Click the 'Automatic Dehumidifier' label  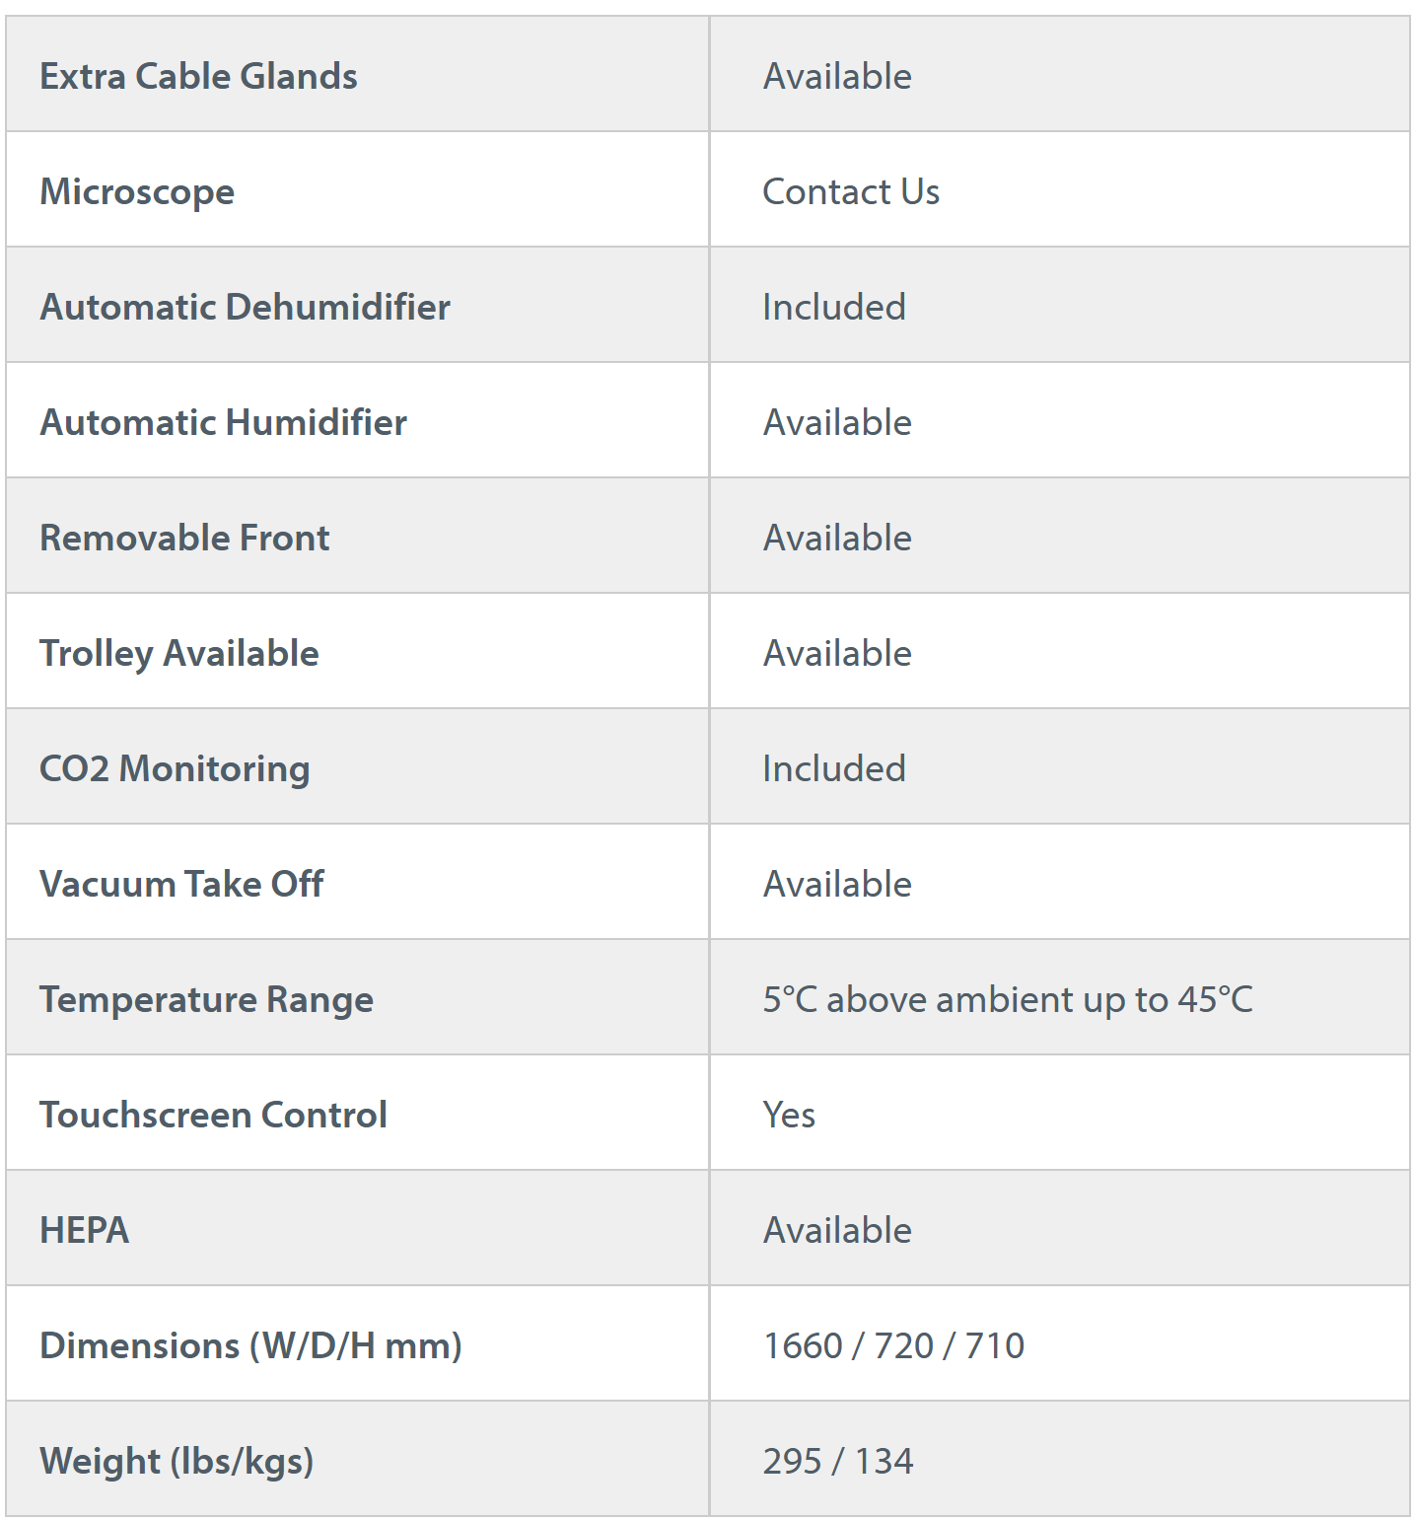(245, 307)
